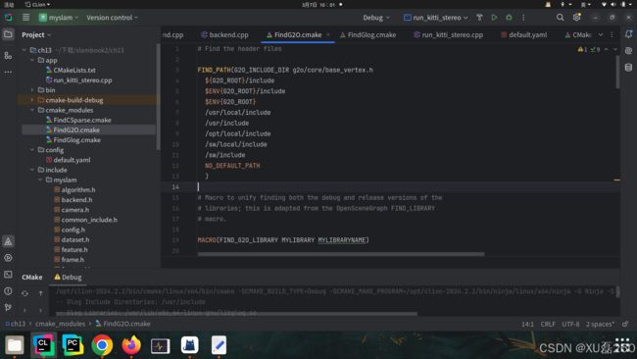Collapse the config folder
This screenshot has width=637, height=359.
32,150
